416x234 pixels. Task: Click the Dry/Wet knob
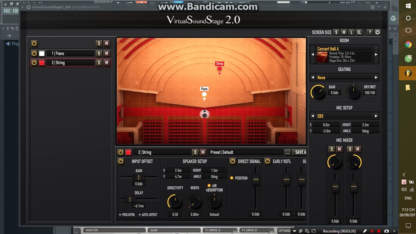coord(353,92)
